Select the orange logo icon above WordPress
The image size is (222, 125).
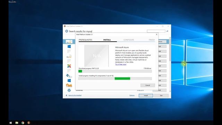[x=69, y=85]
